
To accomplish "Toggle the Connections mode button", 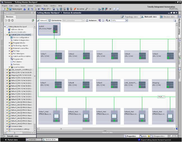I will click(55, 20).
